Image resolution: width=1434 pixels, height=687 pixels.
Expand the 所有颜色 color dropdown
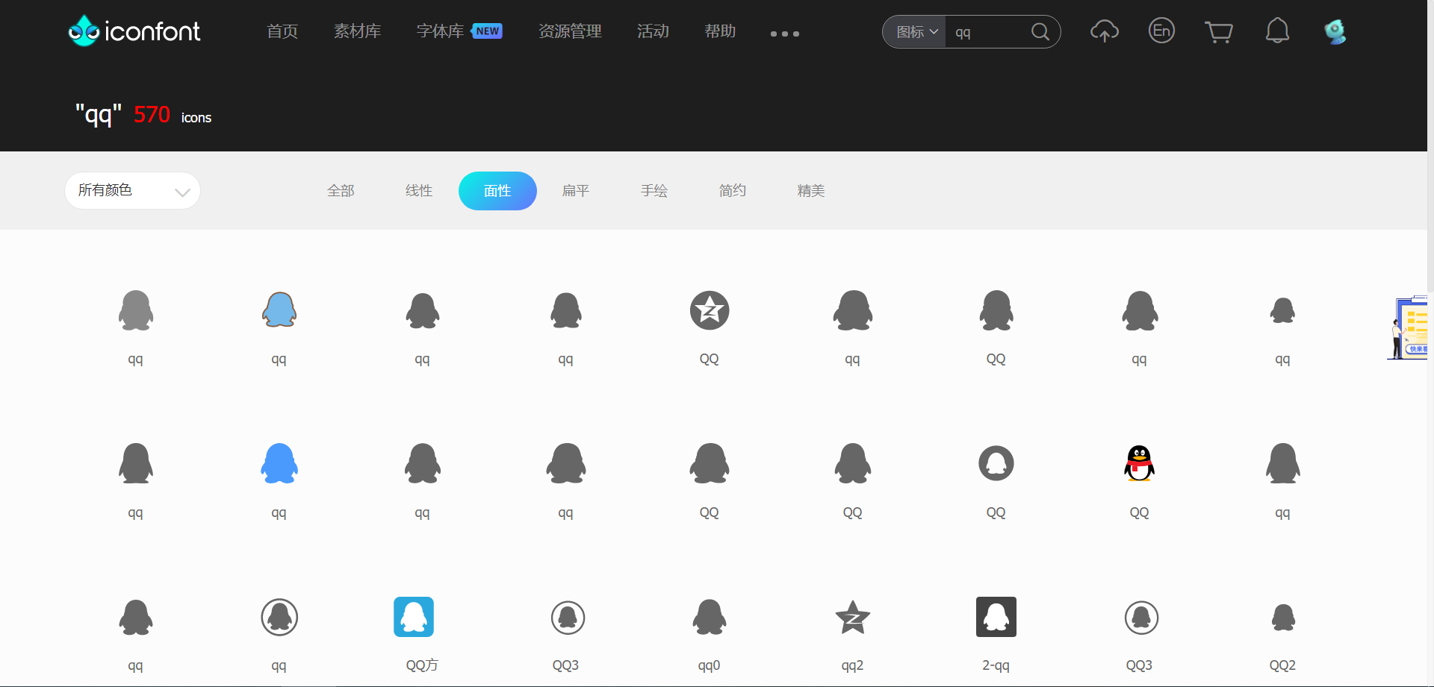[132, 191]
